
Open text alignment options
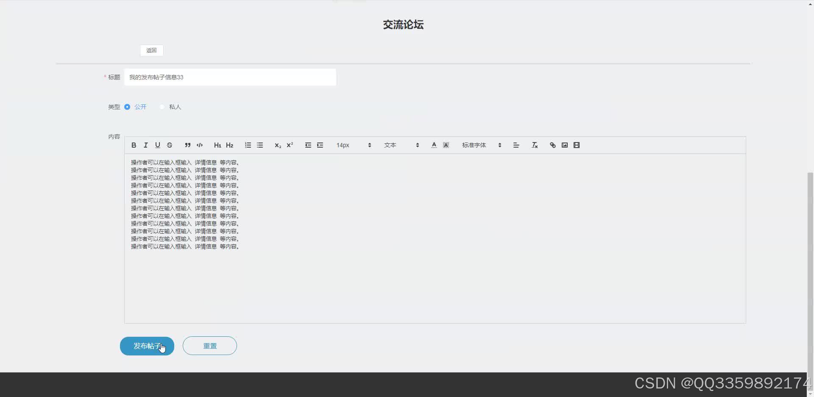[516, 145]
